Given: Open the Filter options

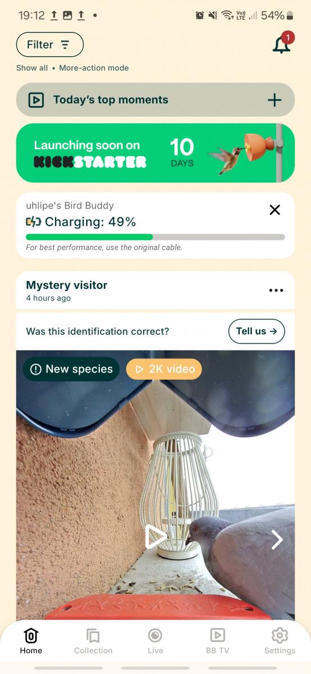Looking at the screenshot, I should (50, 44).
